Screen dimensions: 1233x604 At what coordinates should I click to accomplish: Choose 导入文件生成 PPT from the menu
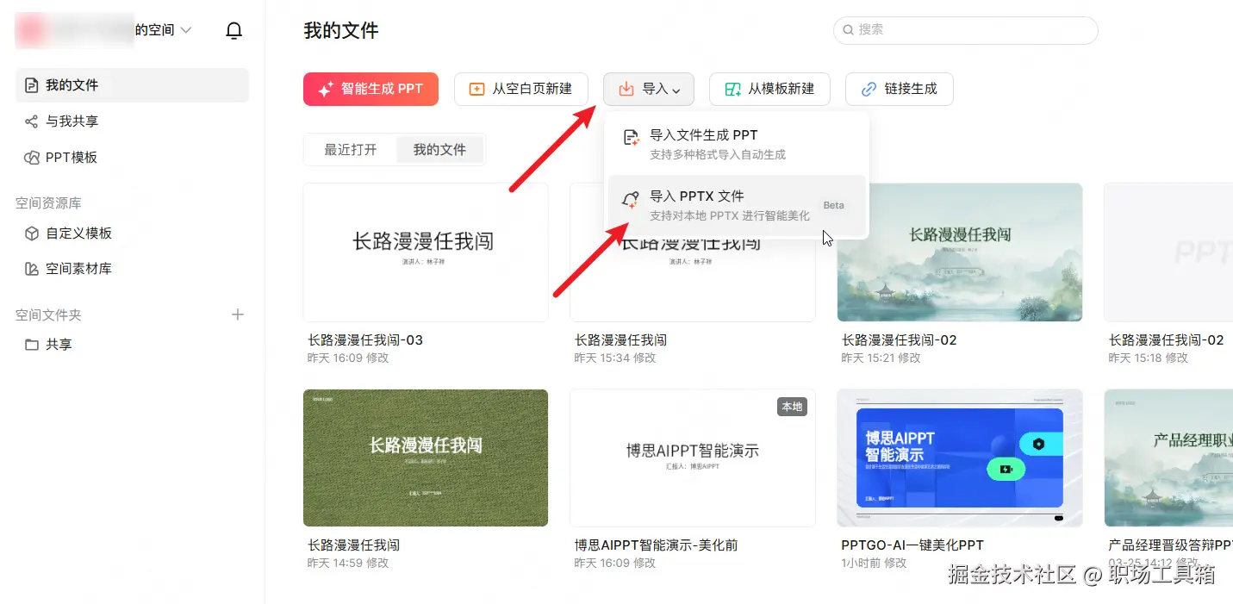pyautogui.click(x=737, y=144)
